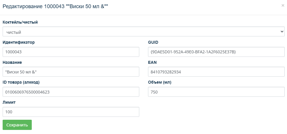Open the Коктейль/чистый dropdown

point(143,32)
